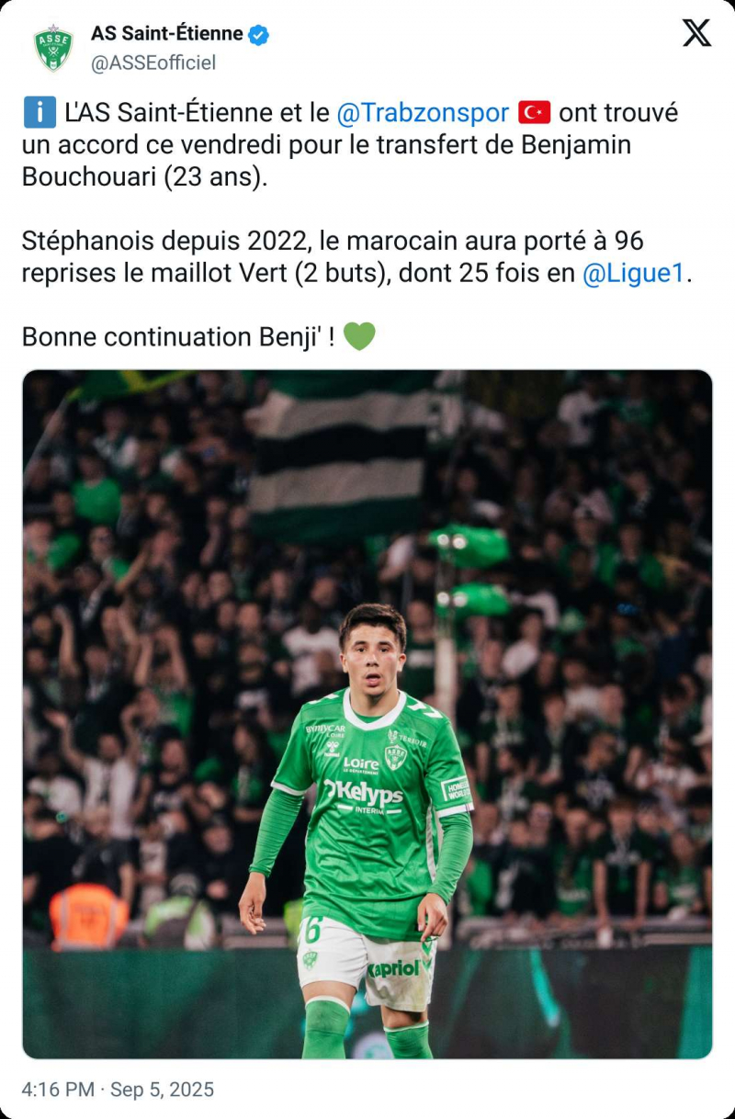Click the blue verified badge
735x1119 pixels.
[x=259, y=35]
